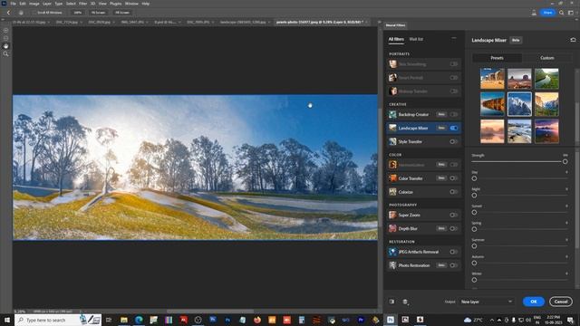Enable the Photo Restoration toggle
The width and height of the screenshot is (580, 326).
(454, 265)
